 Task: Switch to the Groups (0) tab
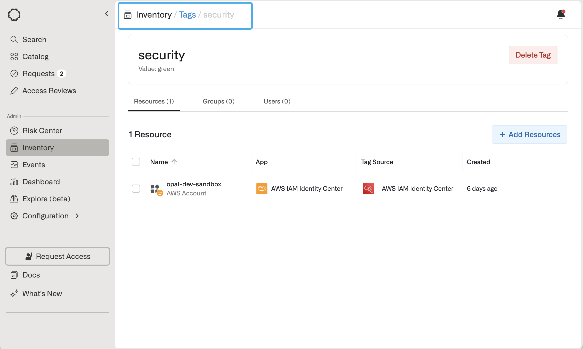tap(218, 101)
